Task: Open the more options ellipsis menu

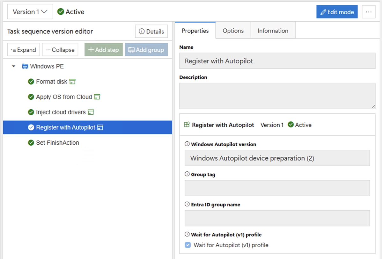Action: pos(369,12)
